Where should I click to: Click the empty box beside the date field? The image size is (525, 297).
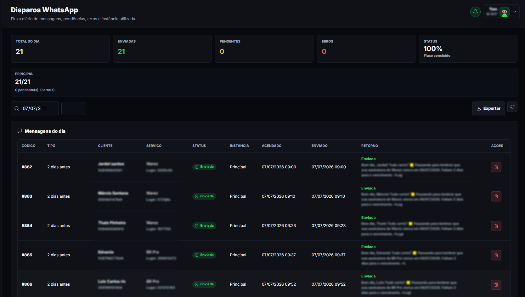pos(73,108)
